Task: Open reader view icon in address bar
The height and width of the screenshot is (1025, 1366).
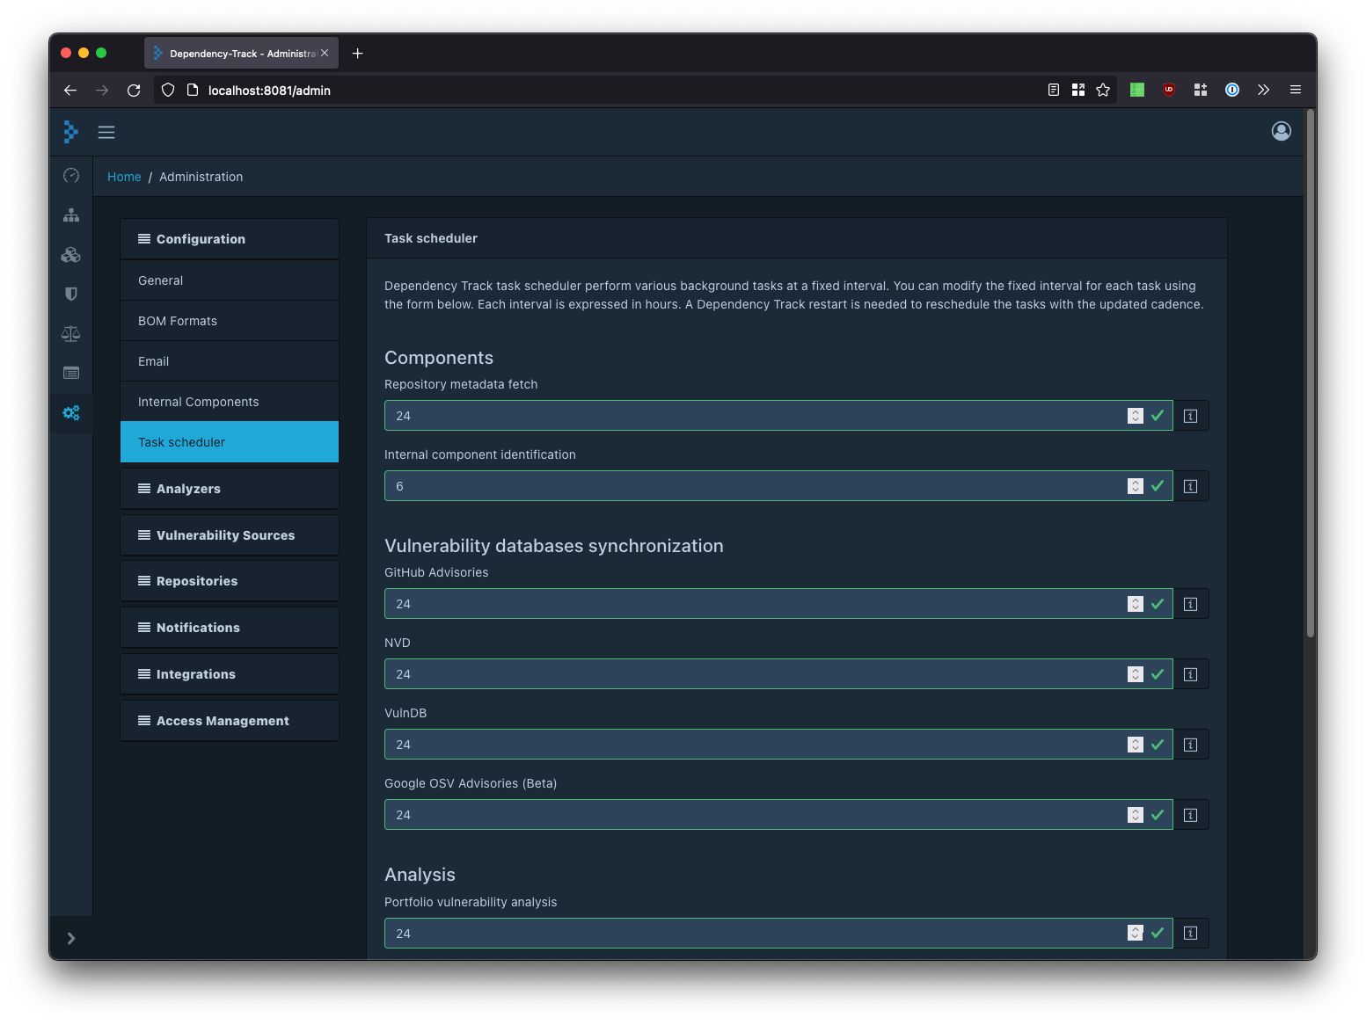Action: pos(1054,90)
